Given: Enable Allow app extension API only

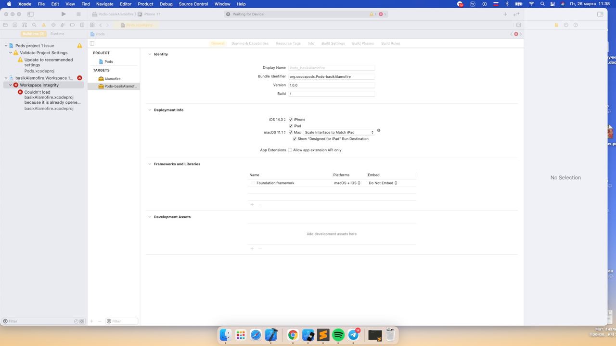Looking at the screenshot, I should coord(290,150).
